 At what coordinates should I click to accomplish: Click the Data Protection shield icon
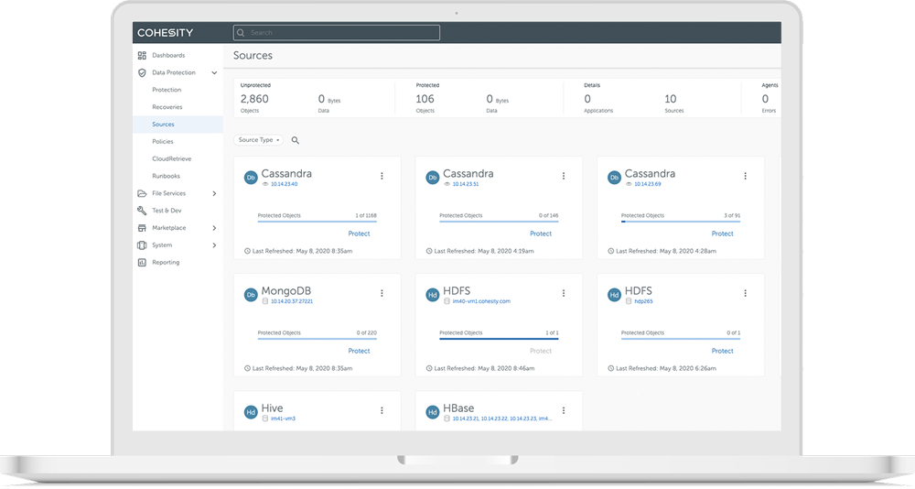142,73
